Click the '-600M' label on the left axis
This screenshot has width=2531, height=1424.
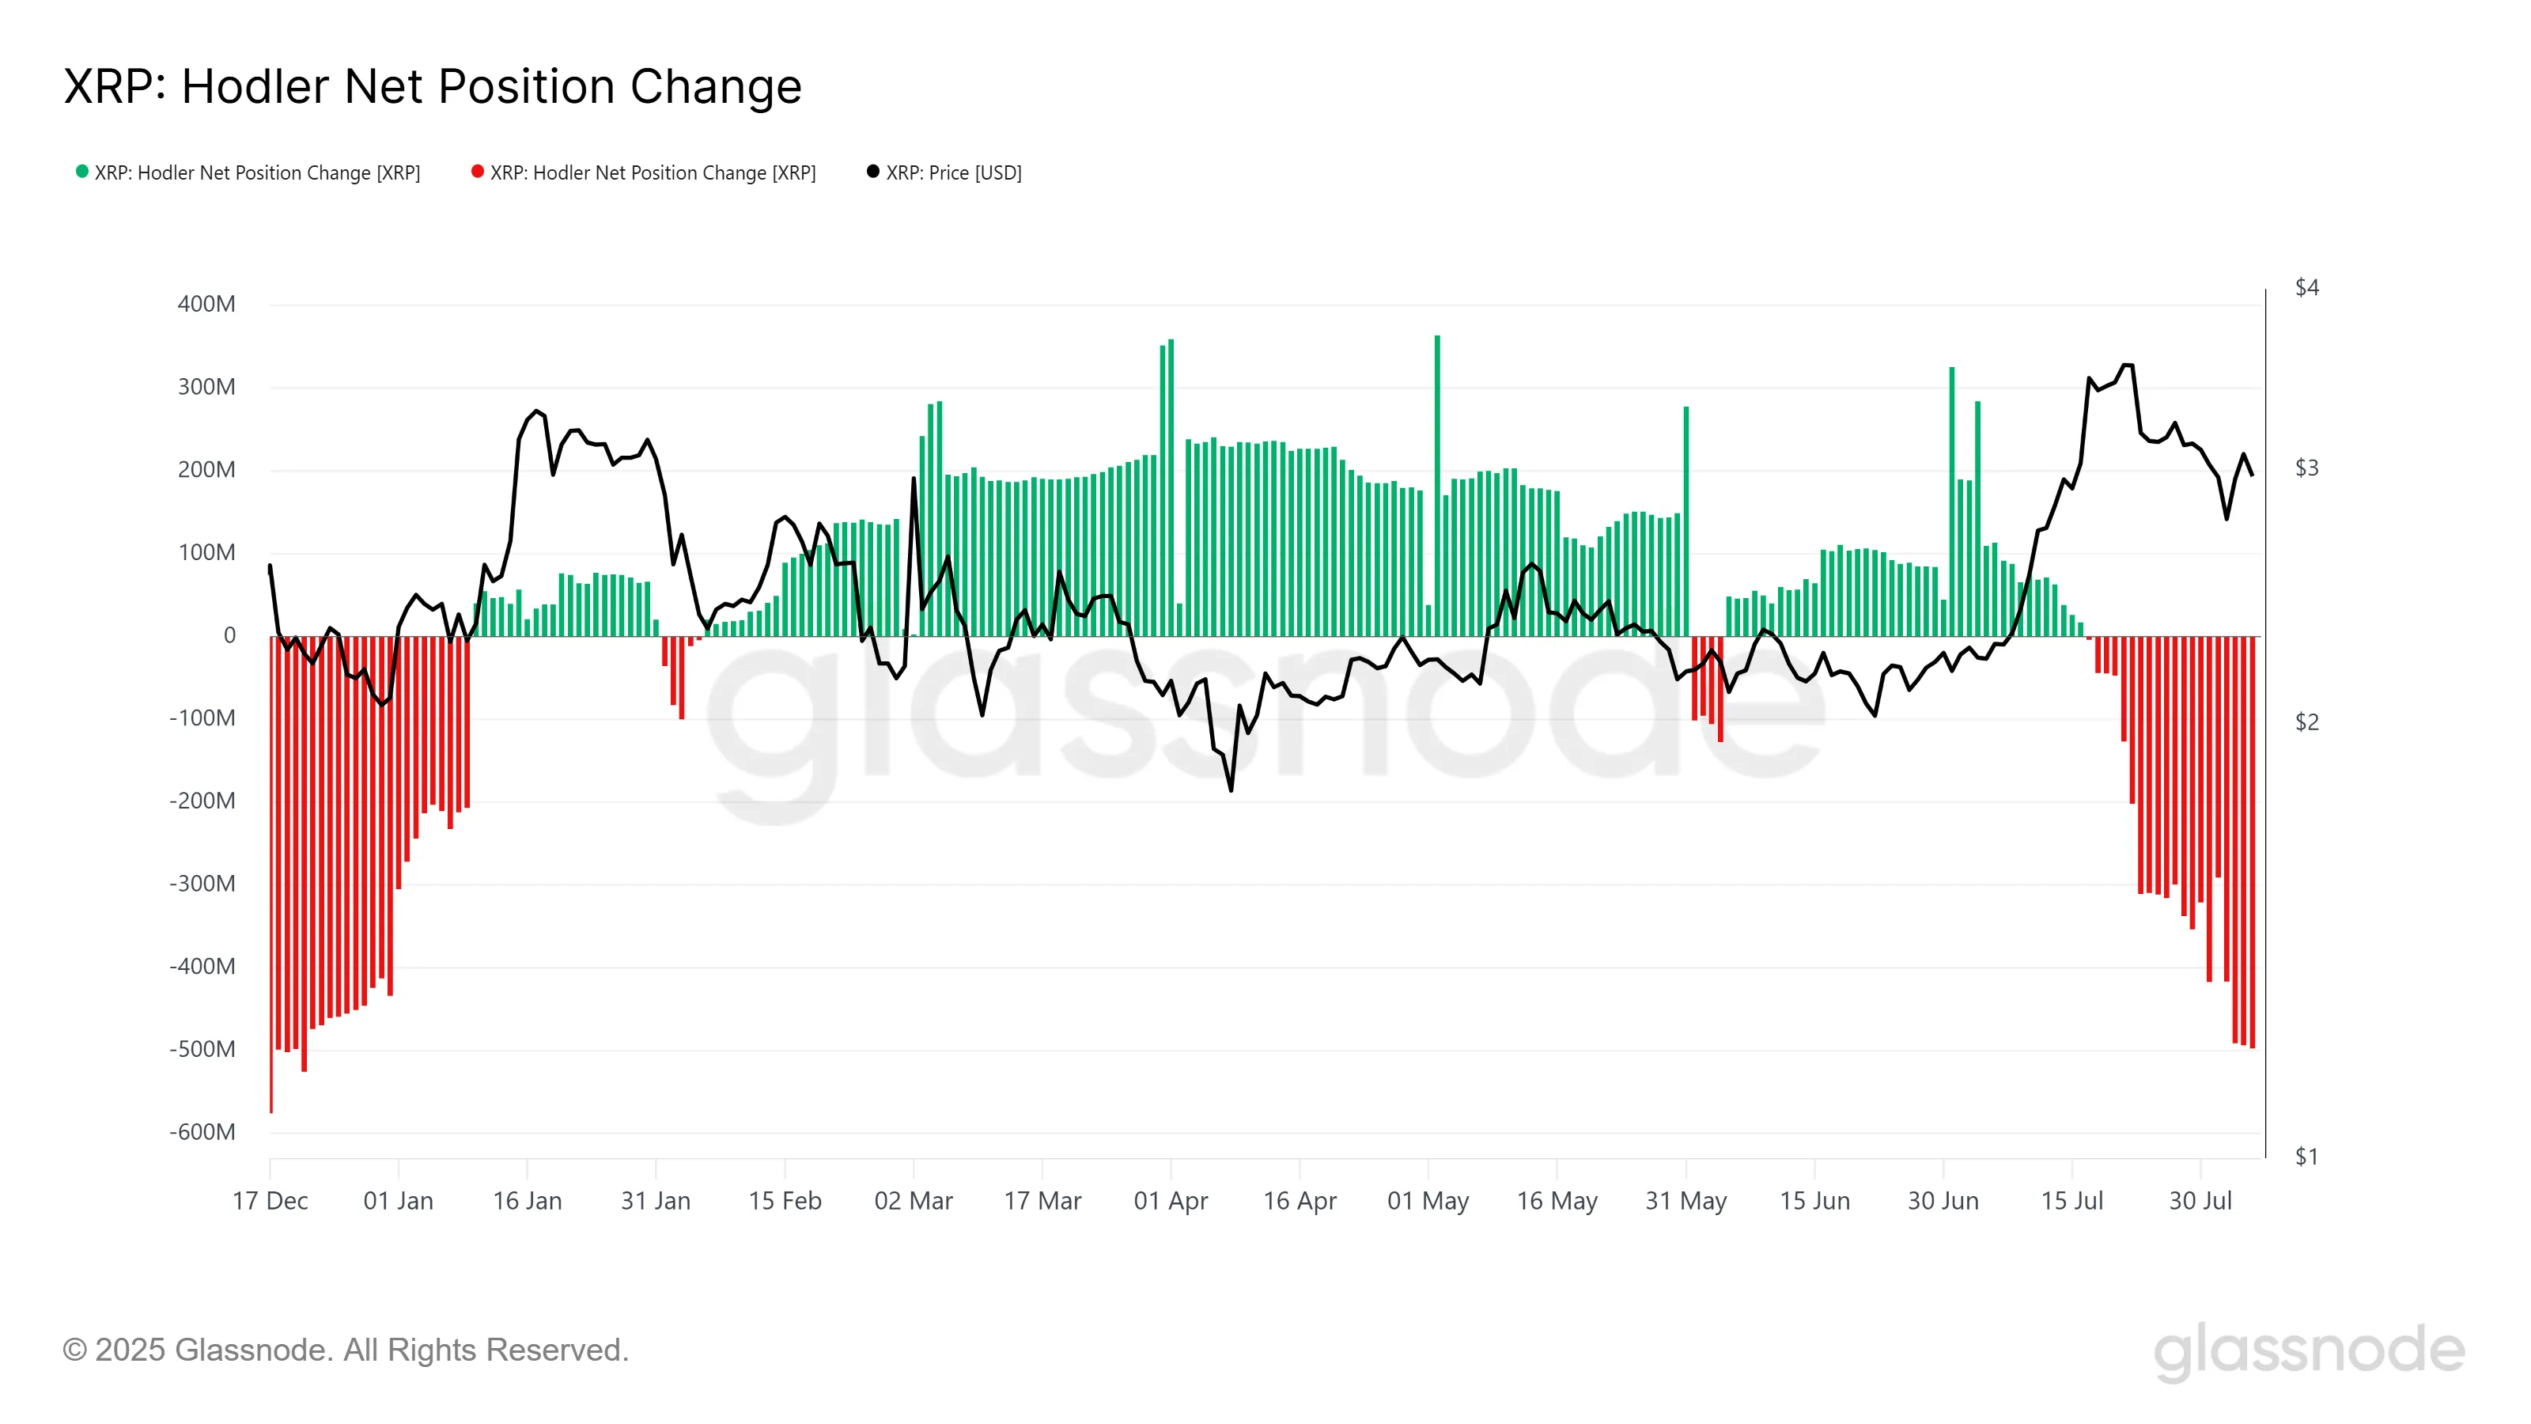point(202,1131)
